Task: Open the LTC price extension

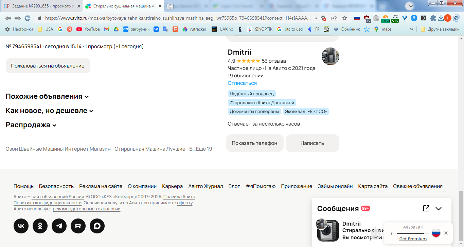Action: [x=395, y=18]
